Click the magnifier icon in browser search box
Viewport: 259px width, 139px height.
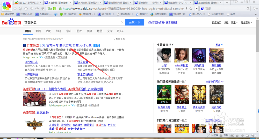[x=248, y=9]
